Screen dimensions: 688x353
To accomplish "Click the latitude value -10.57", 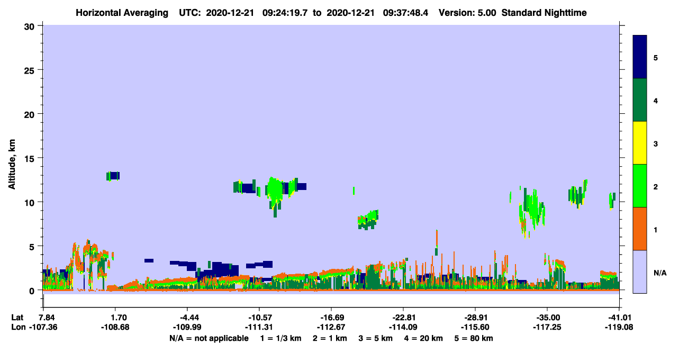I will [259, 318].
